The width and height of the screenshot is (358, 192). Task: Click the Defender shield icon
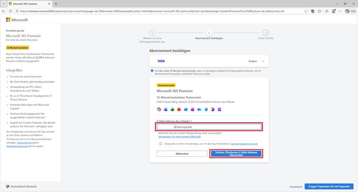pos(206,109)
